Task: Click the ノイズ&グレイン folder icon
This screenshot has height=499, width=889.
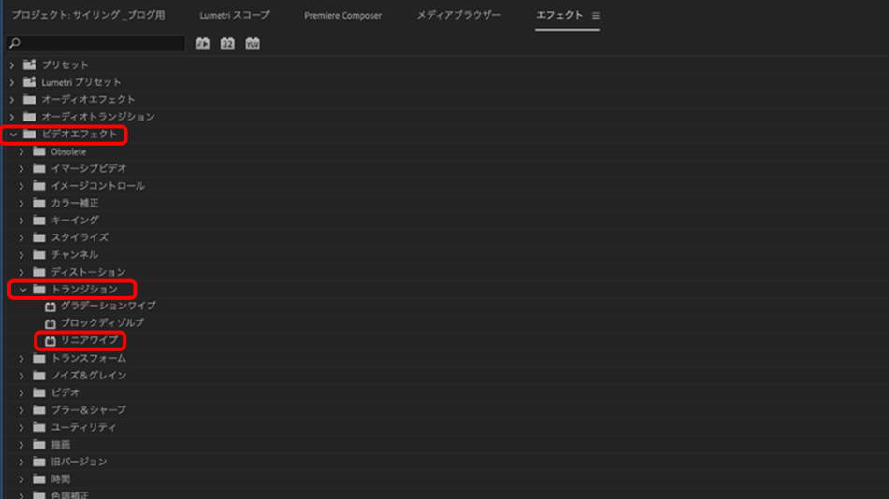Action: [x=39, y=376]
